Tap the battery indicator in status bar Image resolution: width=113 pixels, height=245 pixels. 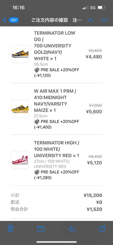(101, 7)
